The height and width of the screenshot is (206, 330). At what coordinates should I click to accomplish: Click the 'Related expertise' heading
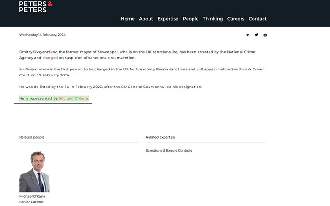(160, 137)
